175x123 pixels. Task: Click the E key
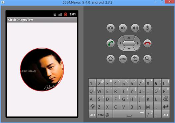click(109, 90)
